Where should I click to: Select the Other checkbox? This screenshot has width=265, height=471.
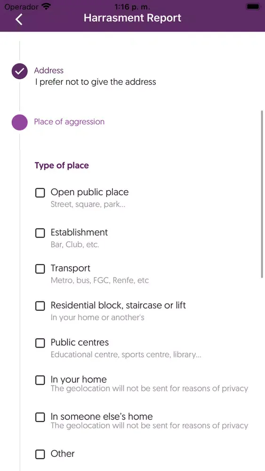[40, 454]
